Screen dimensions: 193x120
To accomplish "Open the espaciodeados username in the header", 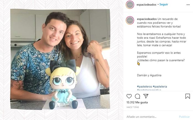I will 146,5.
